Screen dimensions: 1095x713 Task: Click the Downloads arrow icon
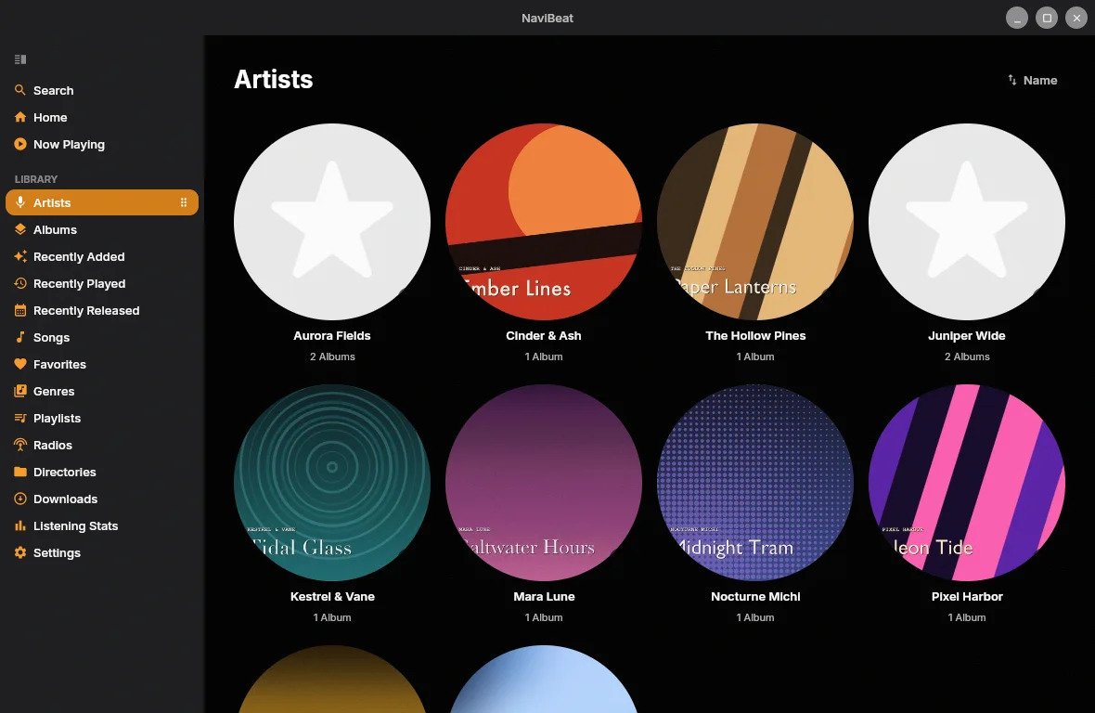(20, 499)
